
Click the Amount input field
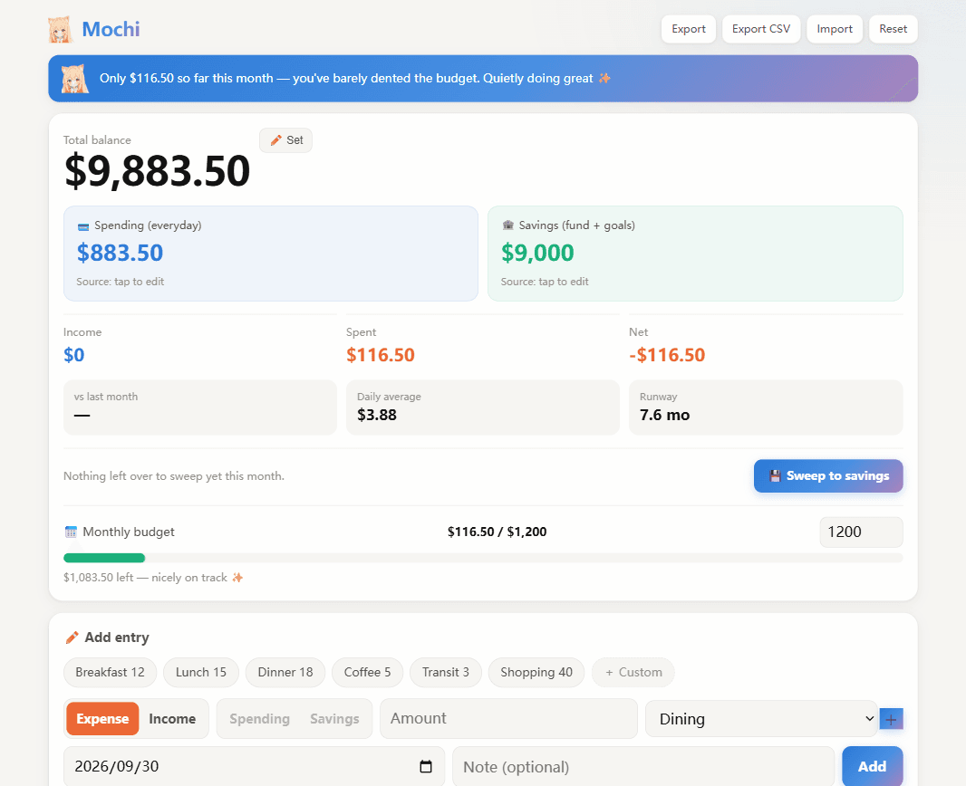509,718
